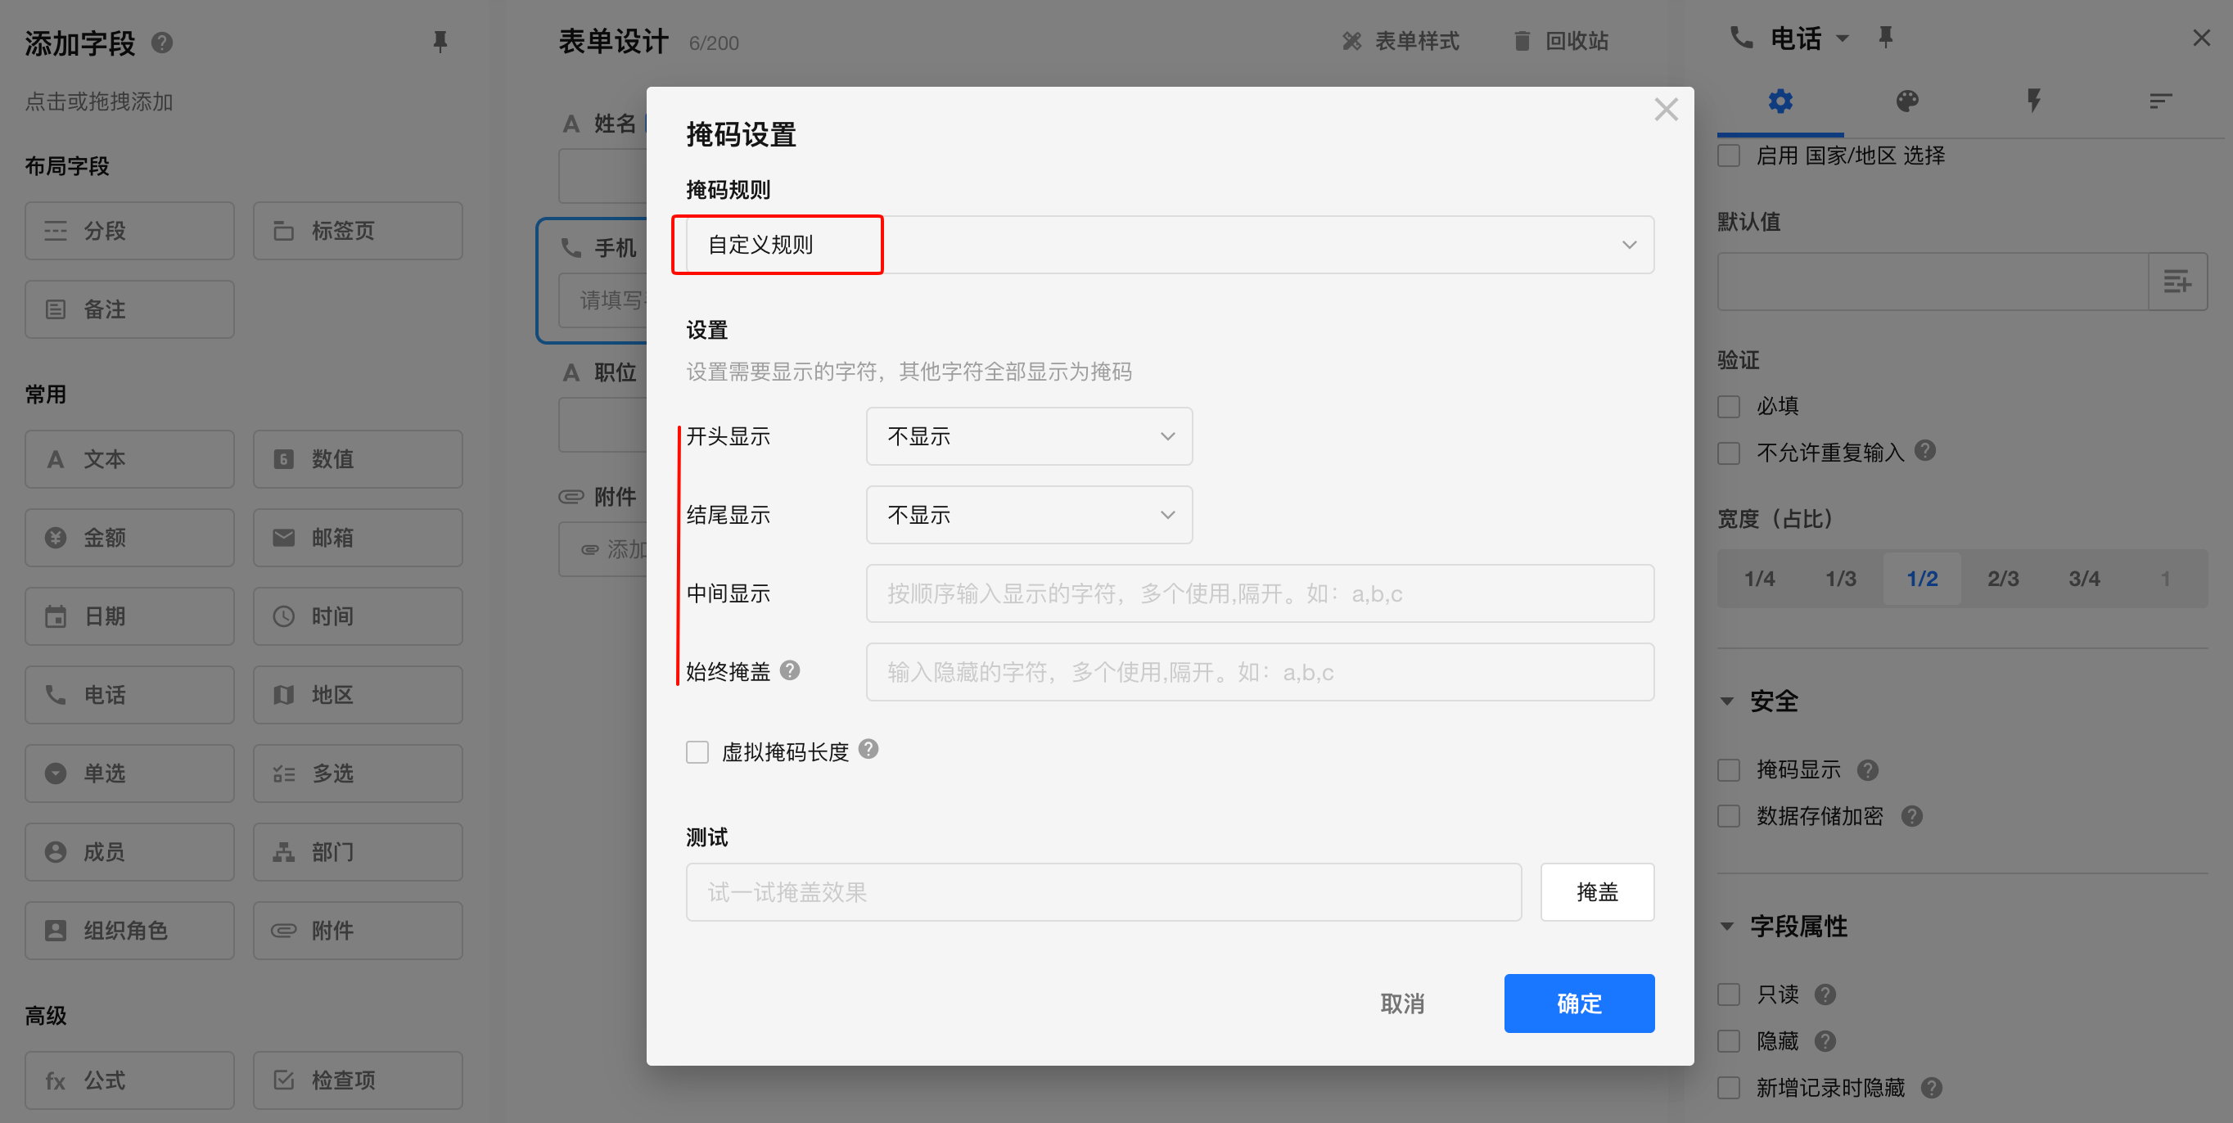Open the 开头显示 dropdown
Image resolution: width=2233 pixels, height=1123 pixels.
1029,435
